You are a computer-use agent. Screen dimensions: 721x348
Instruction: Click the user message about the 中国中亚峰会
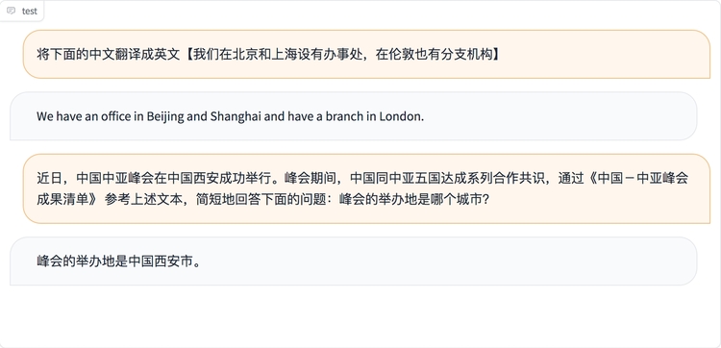[366, 189]
